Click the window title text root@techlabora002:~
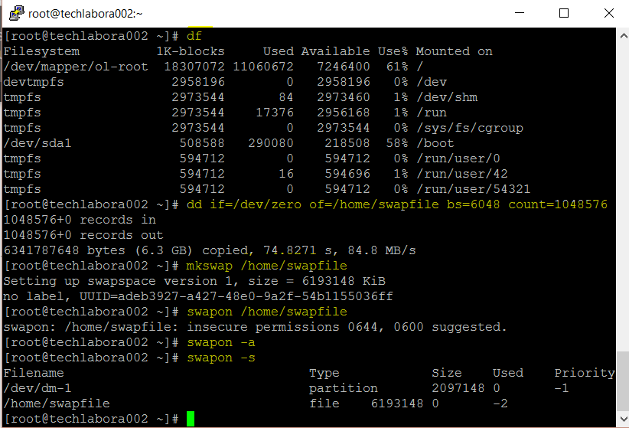This screenshot has width=629, height=428. (x=86, y=13)
